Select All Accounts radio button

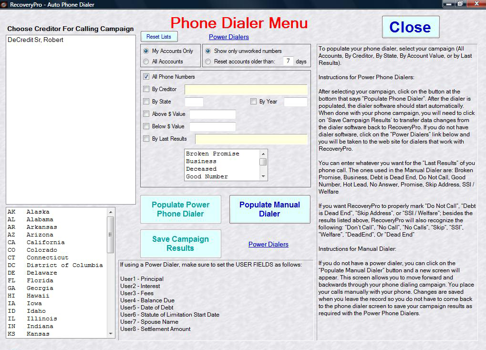pos(145,62)
